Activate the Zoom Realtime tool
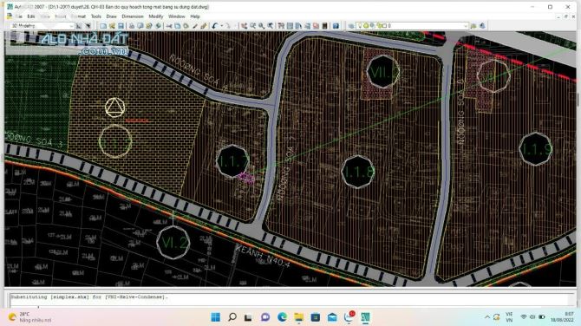Image resolution: width=581 pixels, height=326 pixels. [252, 25]
